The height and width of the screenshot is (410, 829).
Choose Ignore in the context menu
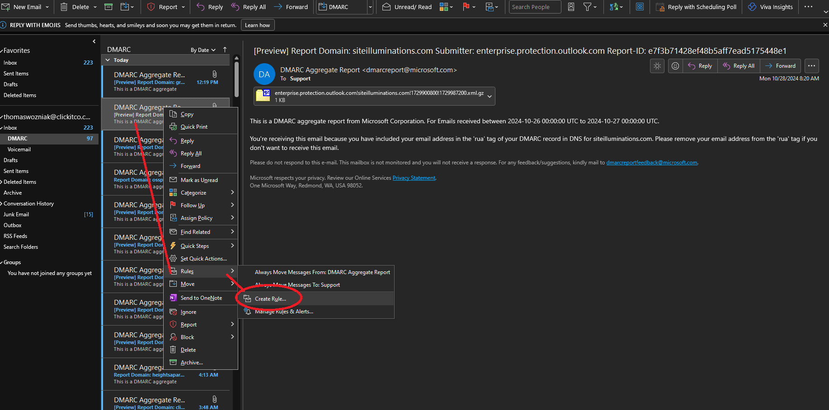tap(201, 312)
